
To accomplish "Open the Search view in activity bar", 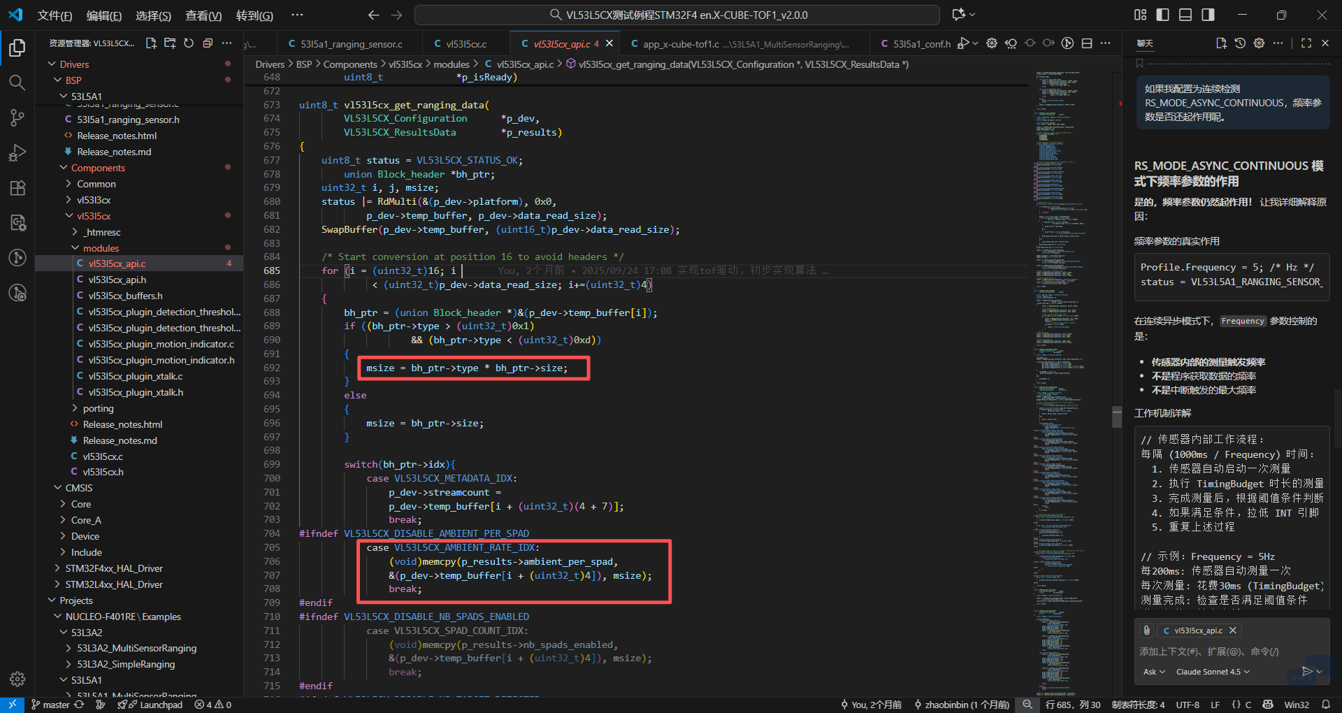I will [17, 83].
